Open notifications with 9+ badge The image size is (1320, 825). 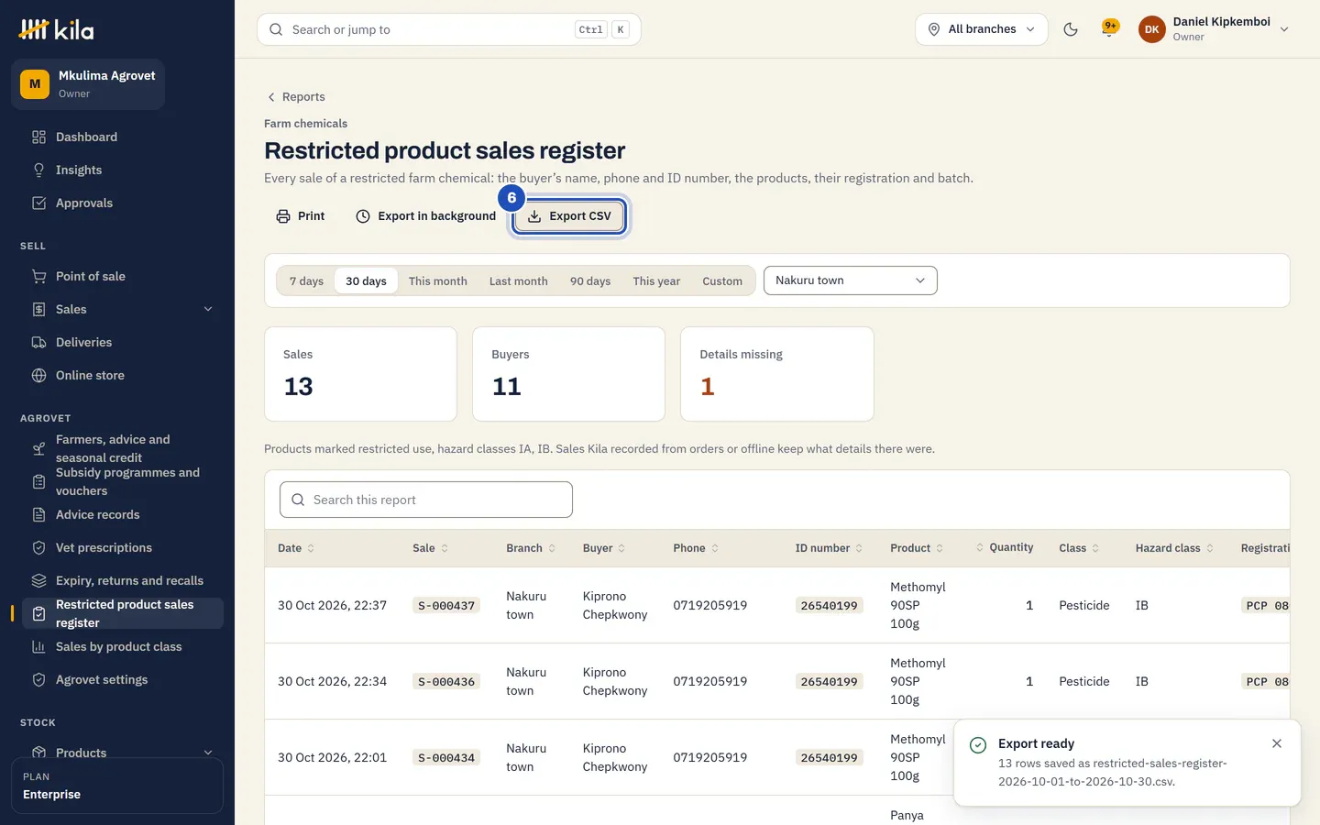click(1110, 29)
